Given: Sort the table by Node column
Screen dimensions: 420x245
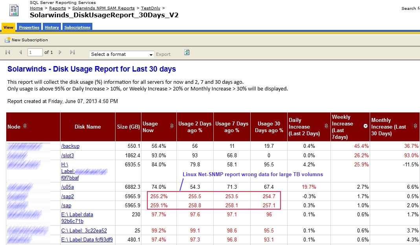Looking at the screenshot, I should pos(25,126).
